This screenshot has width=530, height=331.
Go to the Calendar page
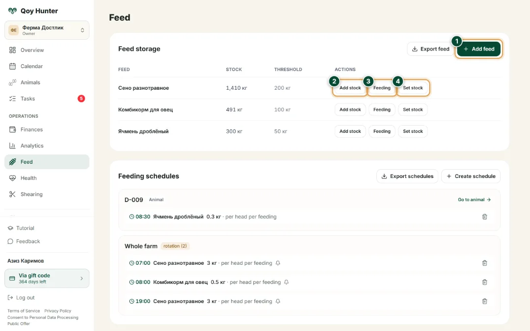pos(47,66)
